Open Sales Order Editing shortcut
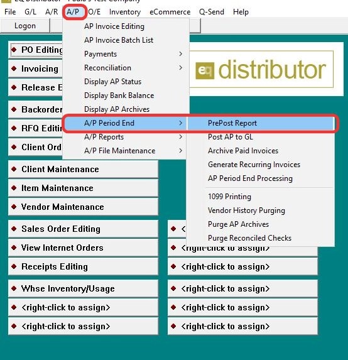The image size is (348, 360). 83,229
